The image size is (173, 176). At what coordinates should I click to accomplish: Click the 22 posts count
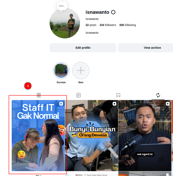click(x=91, y=25)
